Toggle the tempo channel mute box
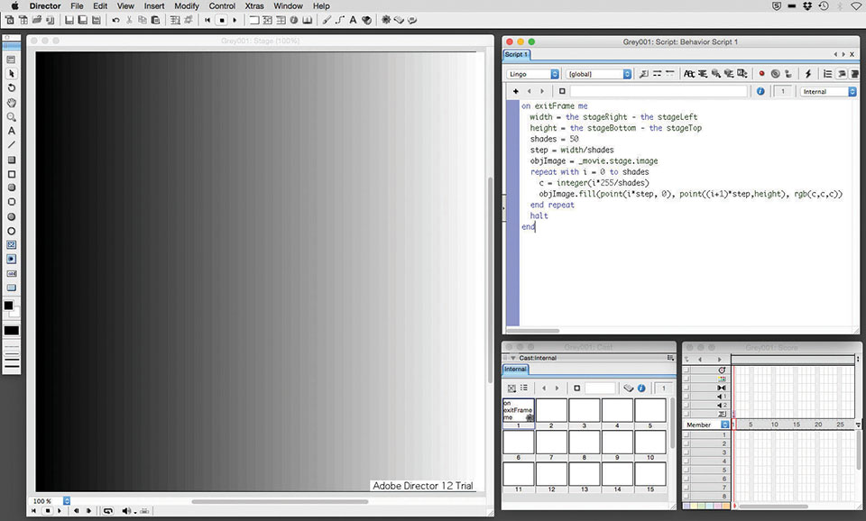The width and height of the screenshot is (866, 521). pyautogui.click(x=687, y=370)
